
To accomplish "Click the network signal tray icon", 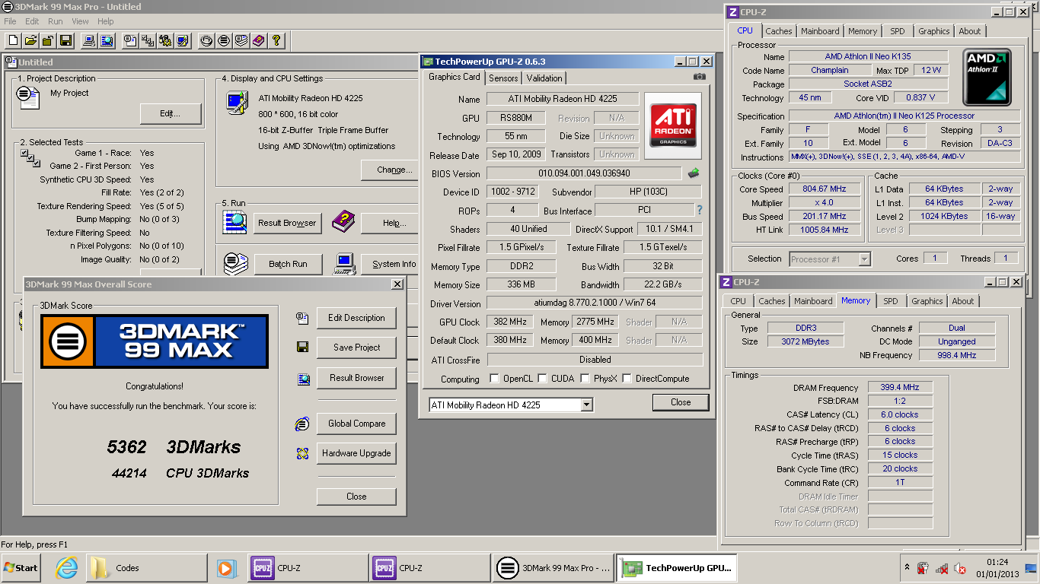I will (x=942, y=568).
